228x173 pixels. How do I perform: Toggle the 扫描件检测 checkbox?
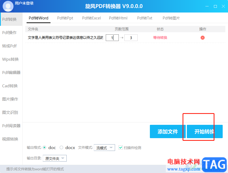pyautogui.click(x=121, y=147)
